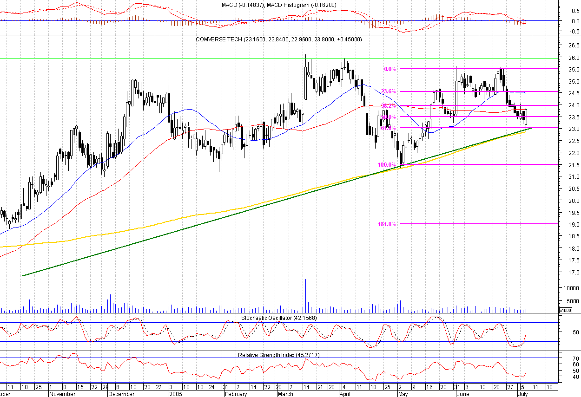Screen dimensions: 581x397
Task: Click the February month label
Action: pos(236,394)
